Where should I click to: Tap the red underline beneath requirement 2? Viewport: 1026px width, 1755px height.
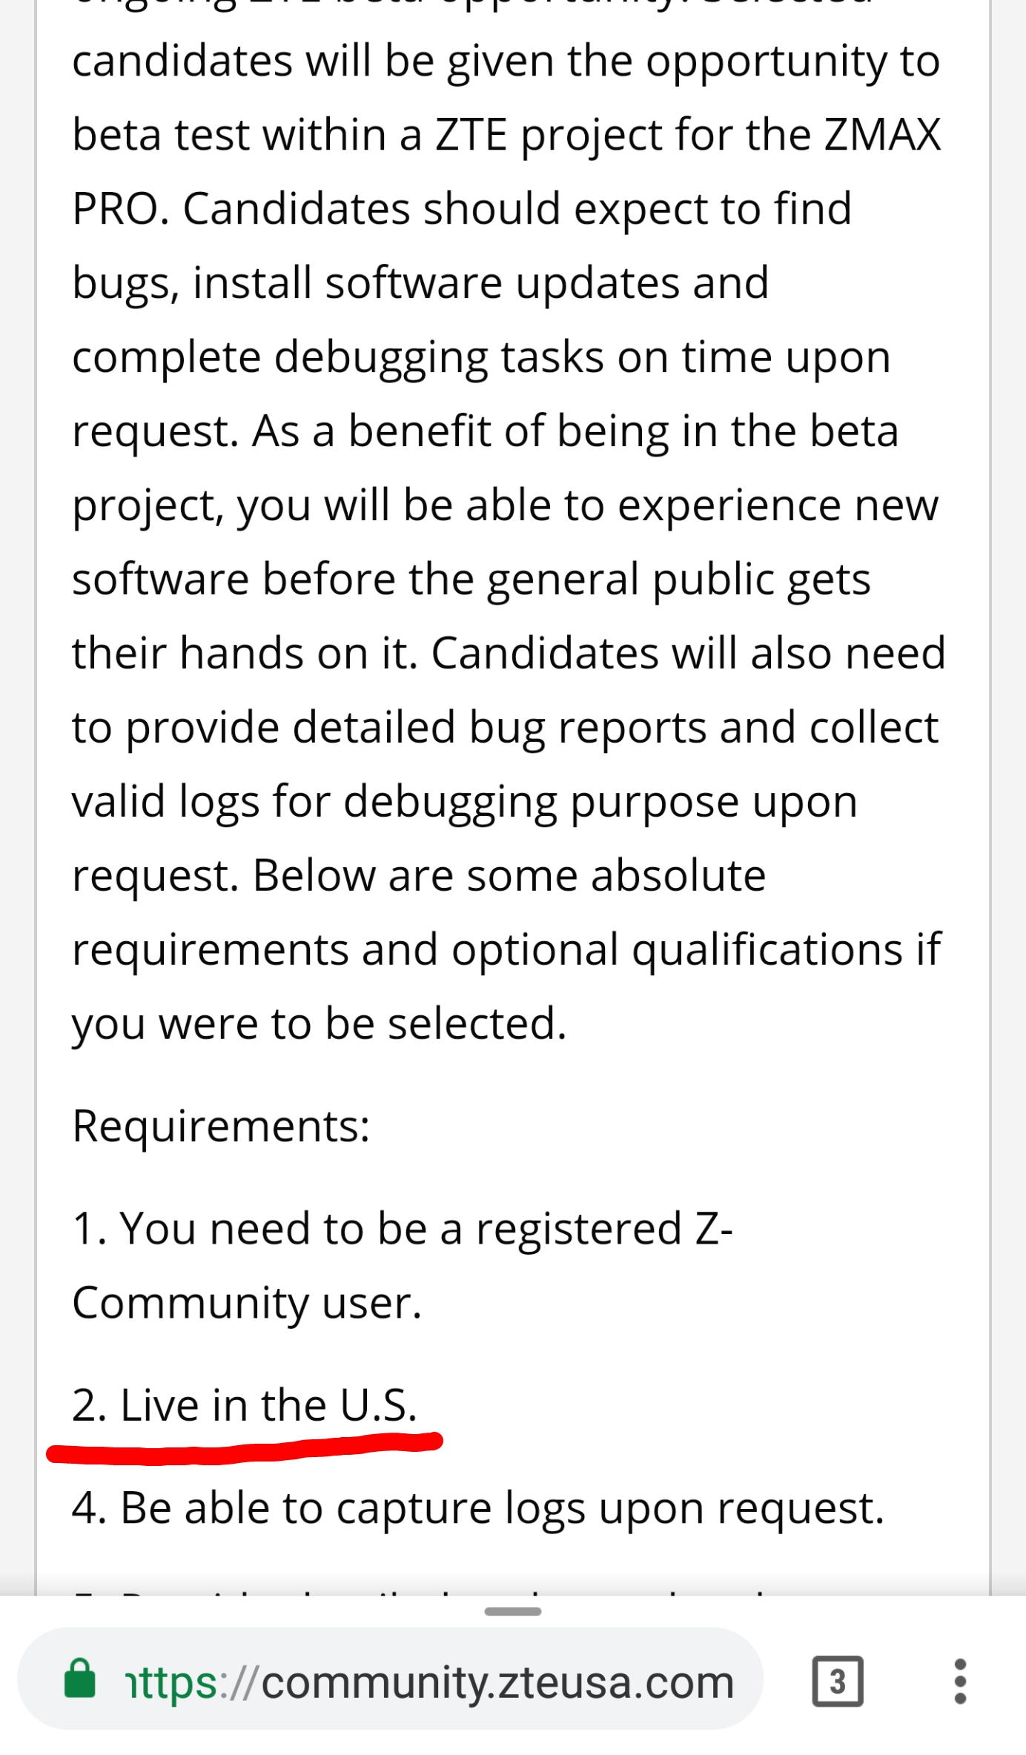coord(245,1447)
